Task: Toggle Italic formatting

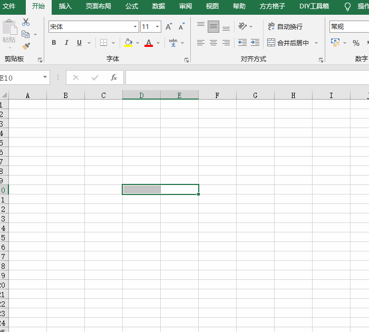Action: coord(66,43)
